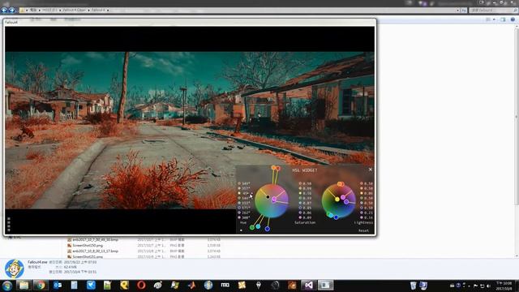This screenshot has width=519, height=292.
Task: Select the 41° hue entry
Action: tap(244, 193)
